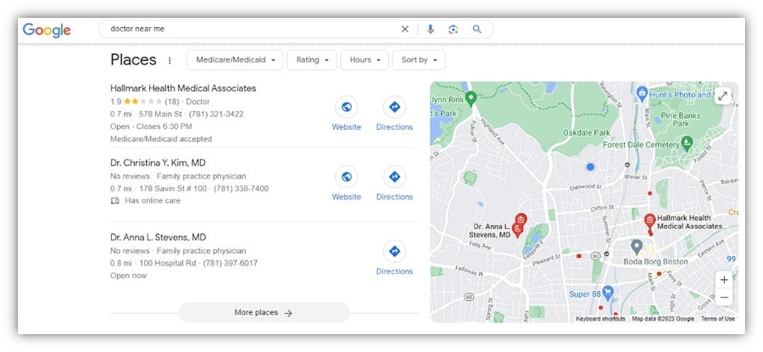
Task: Click the Places heading
Action: (x=133, y=60)
